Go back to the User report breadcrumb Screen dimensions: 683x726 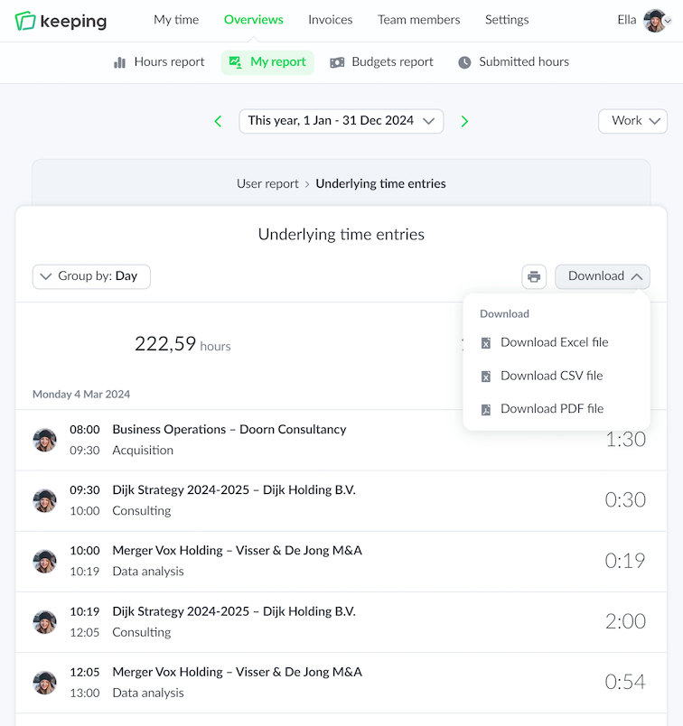pos(267,184)
